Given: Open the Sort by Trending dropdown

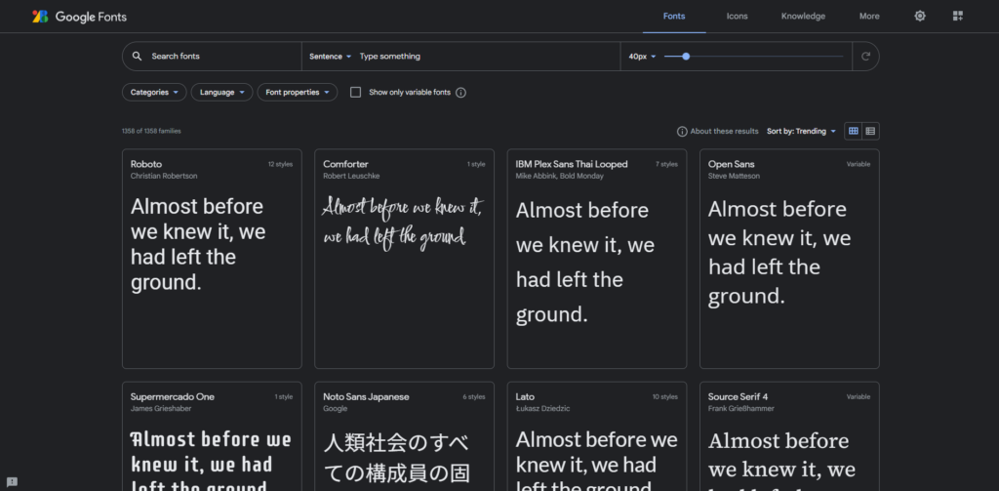Looking at the screenshot, I should pyautogui.click(x=801, y=132).
